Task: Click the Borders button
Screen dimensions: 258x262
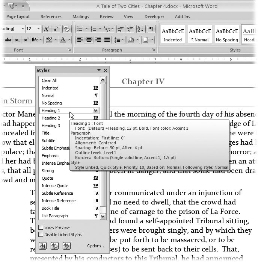Action: click(x=145, y=40)
